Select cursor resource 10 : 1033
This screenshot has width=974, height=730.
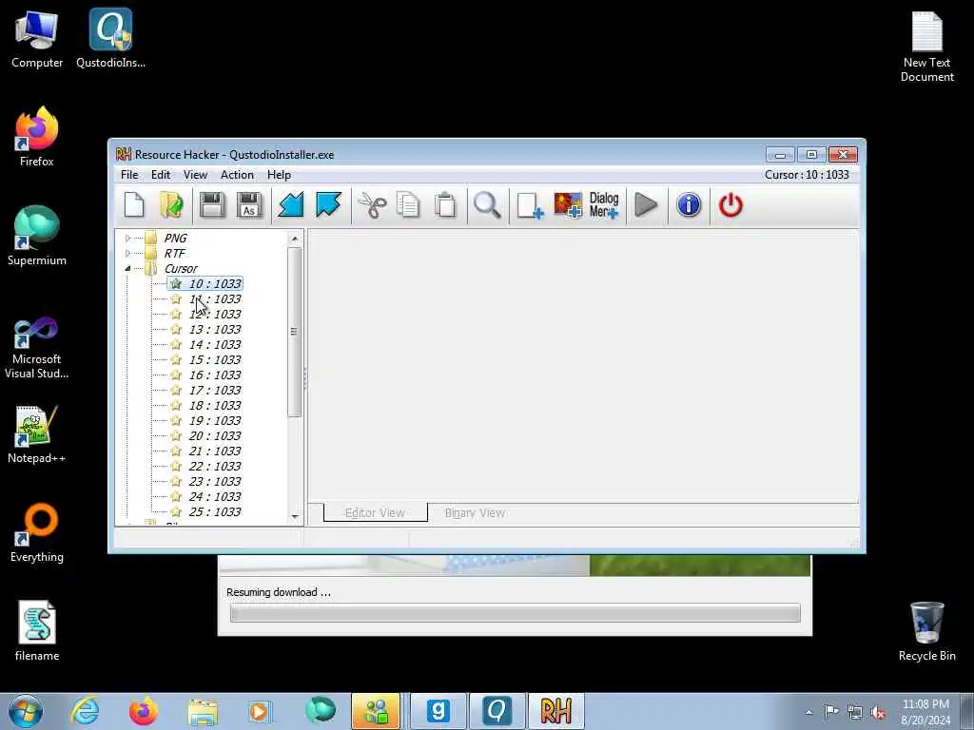click(x=214, y=283)
